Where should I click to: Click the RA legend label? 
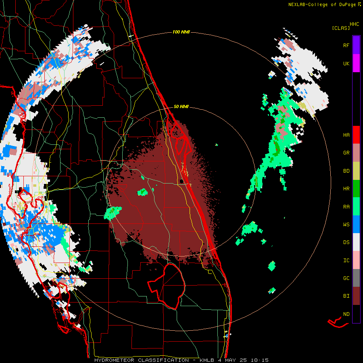(x=346, y=207)
